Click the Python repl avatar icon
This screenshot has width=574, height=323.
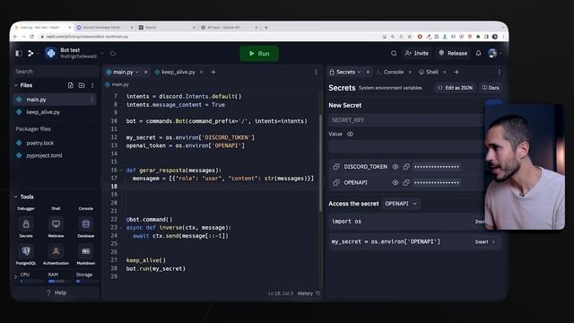(51, 54)
